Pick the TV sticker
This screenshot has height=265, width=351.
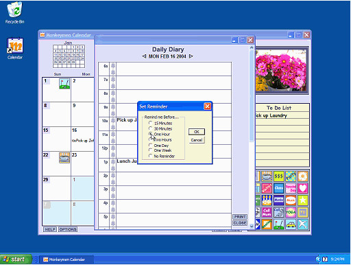point(303,212)
